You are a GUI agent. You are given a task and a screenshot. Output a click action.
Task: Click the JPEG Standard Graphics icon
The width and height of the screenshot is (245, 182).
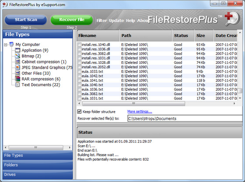click(x=17, y=67)
